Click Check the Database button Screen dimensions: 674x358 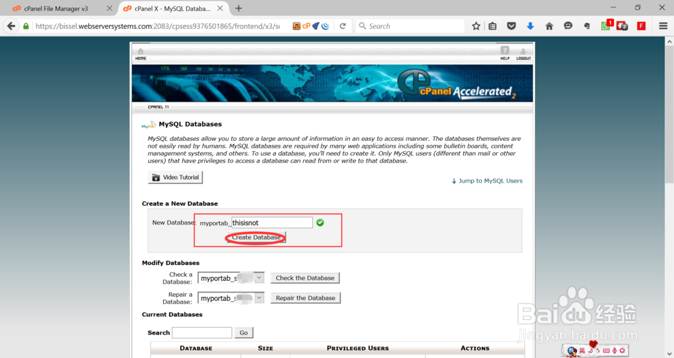pyautogui.click(x=305, y=278)
